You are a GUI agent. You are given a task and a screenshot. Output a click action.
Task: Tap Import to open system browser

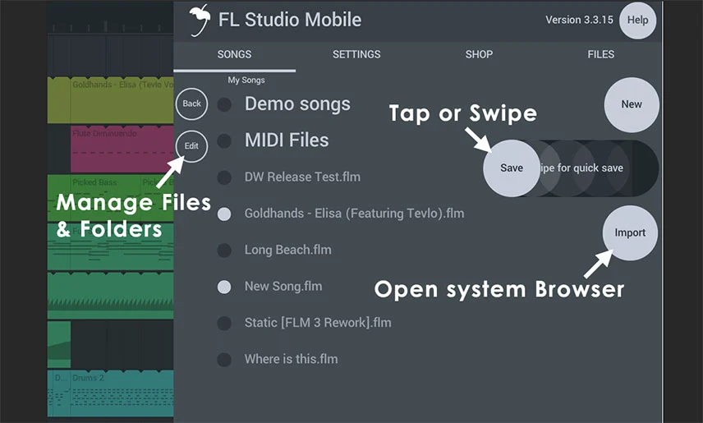(630, 232)
